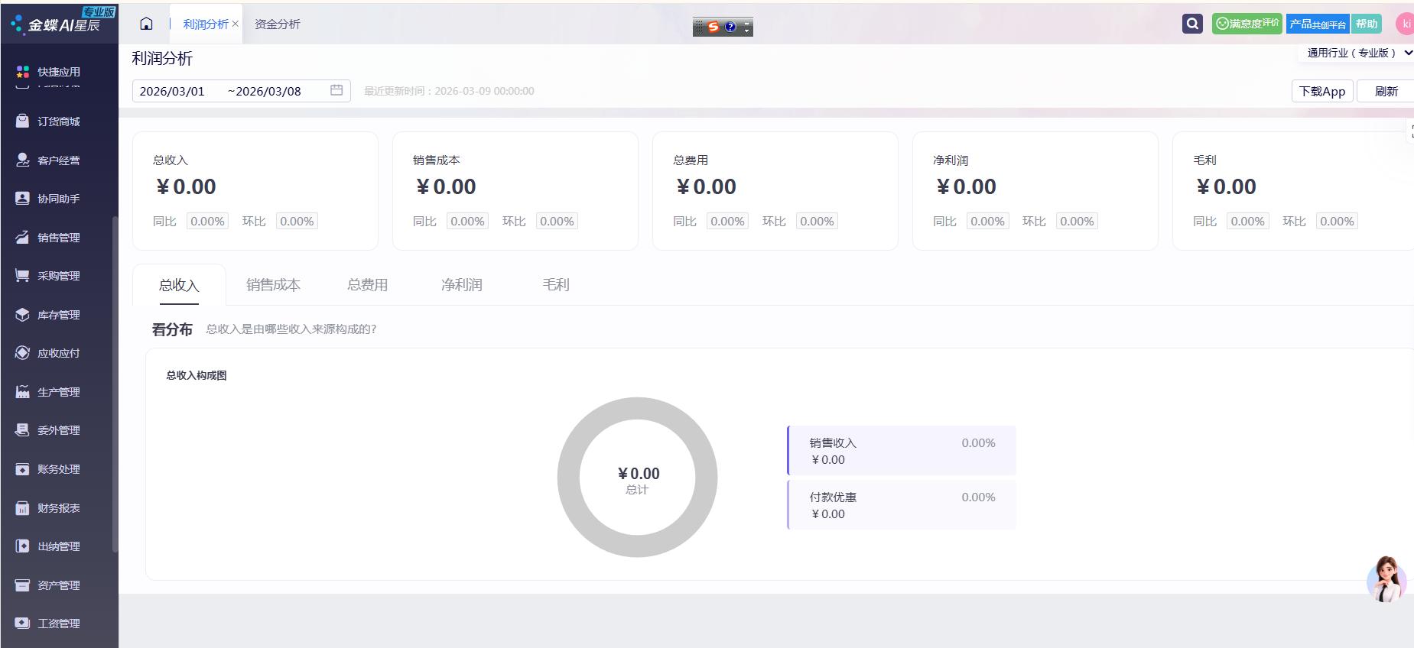Open the date range picker start date
The height and width of the screenshot is (648, 1414).
[x=172, y=91]
